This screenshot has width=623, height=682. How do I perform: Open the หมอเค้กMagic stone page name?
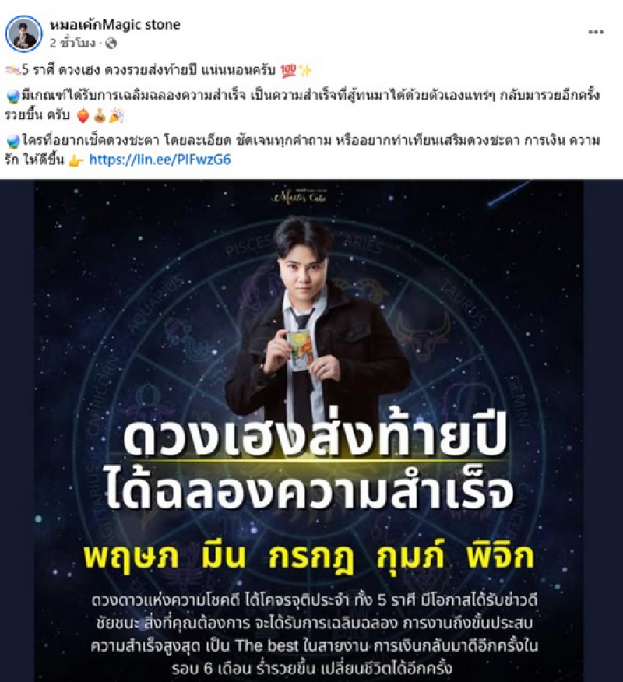pos(114,24)
